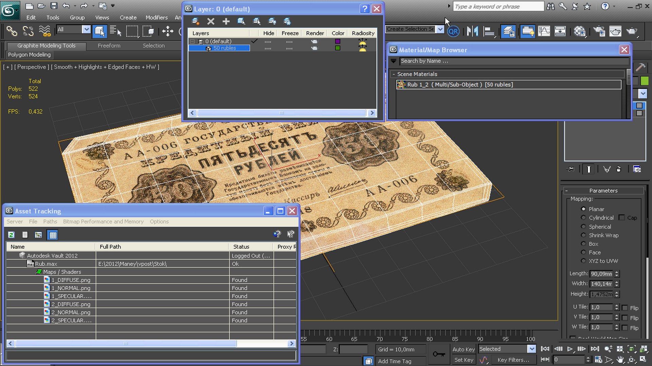This screenshot has height=366, width=652.
Task: Collapse the 0 (default) layer tree
Action: pos(193,41)
